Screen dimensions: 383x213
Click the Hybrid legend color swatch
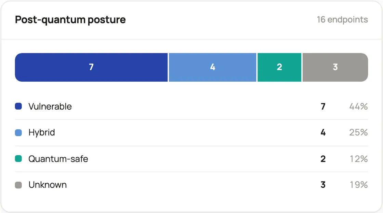[18, 132]
